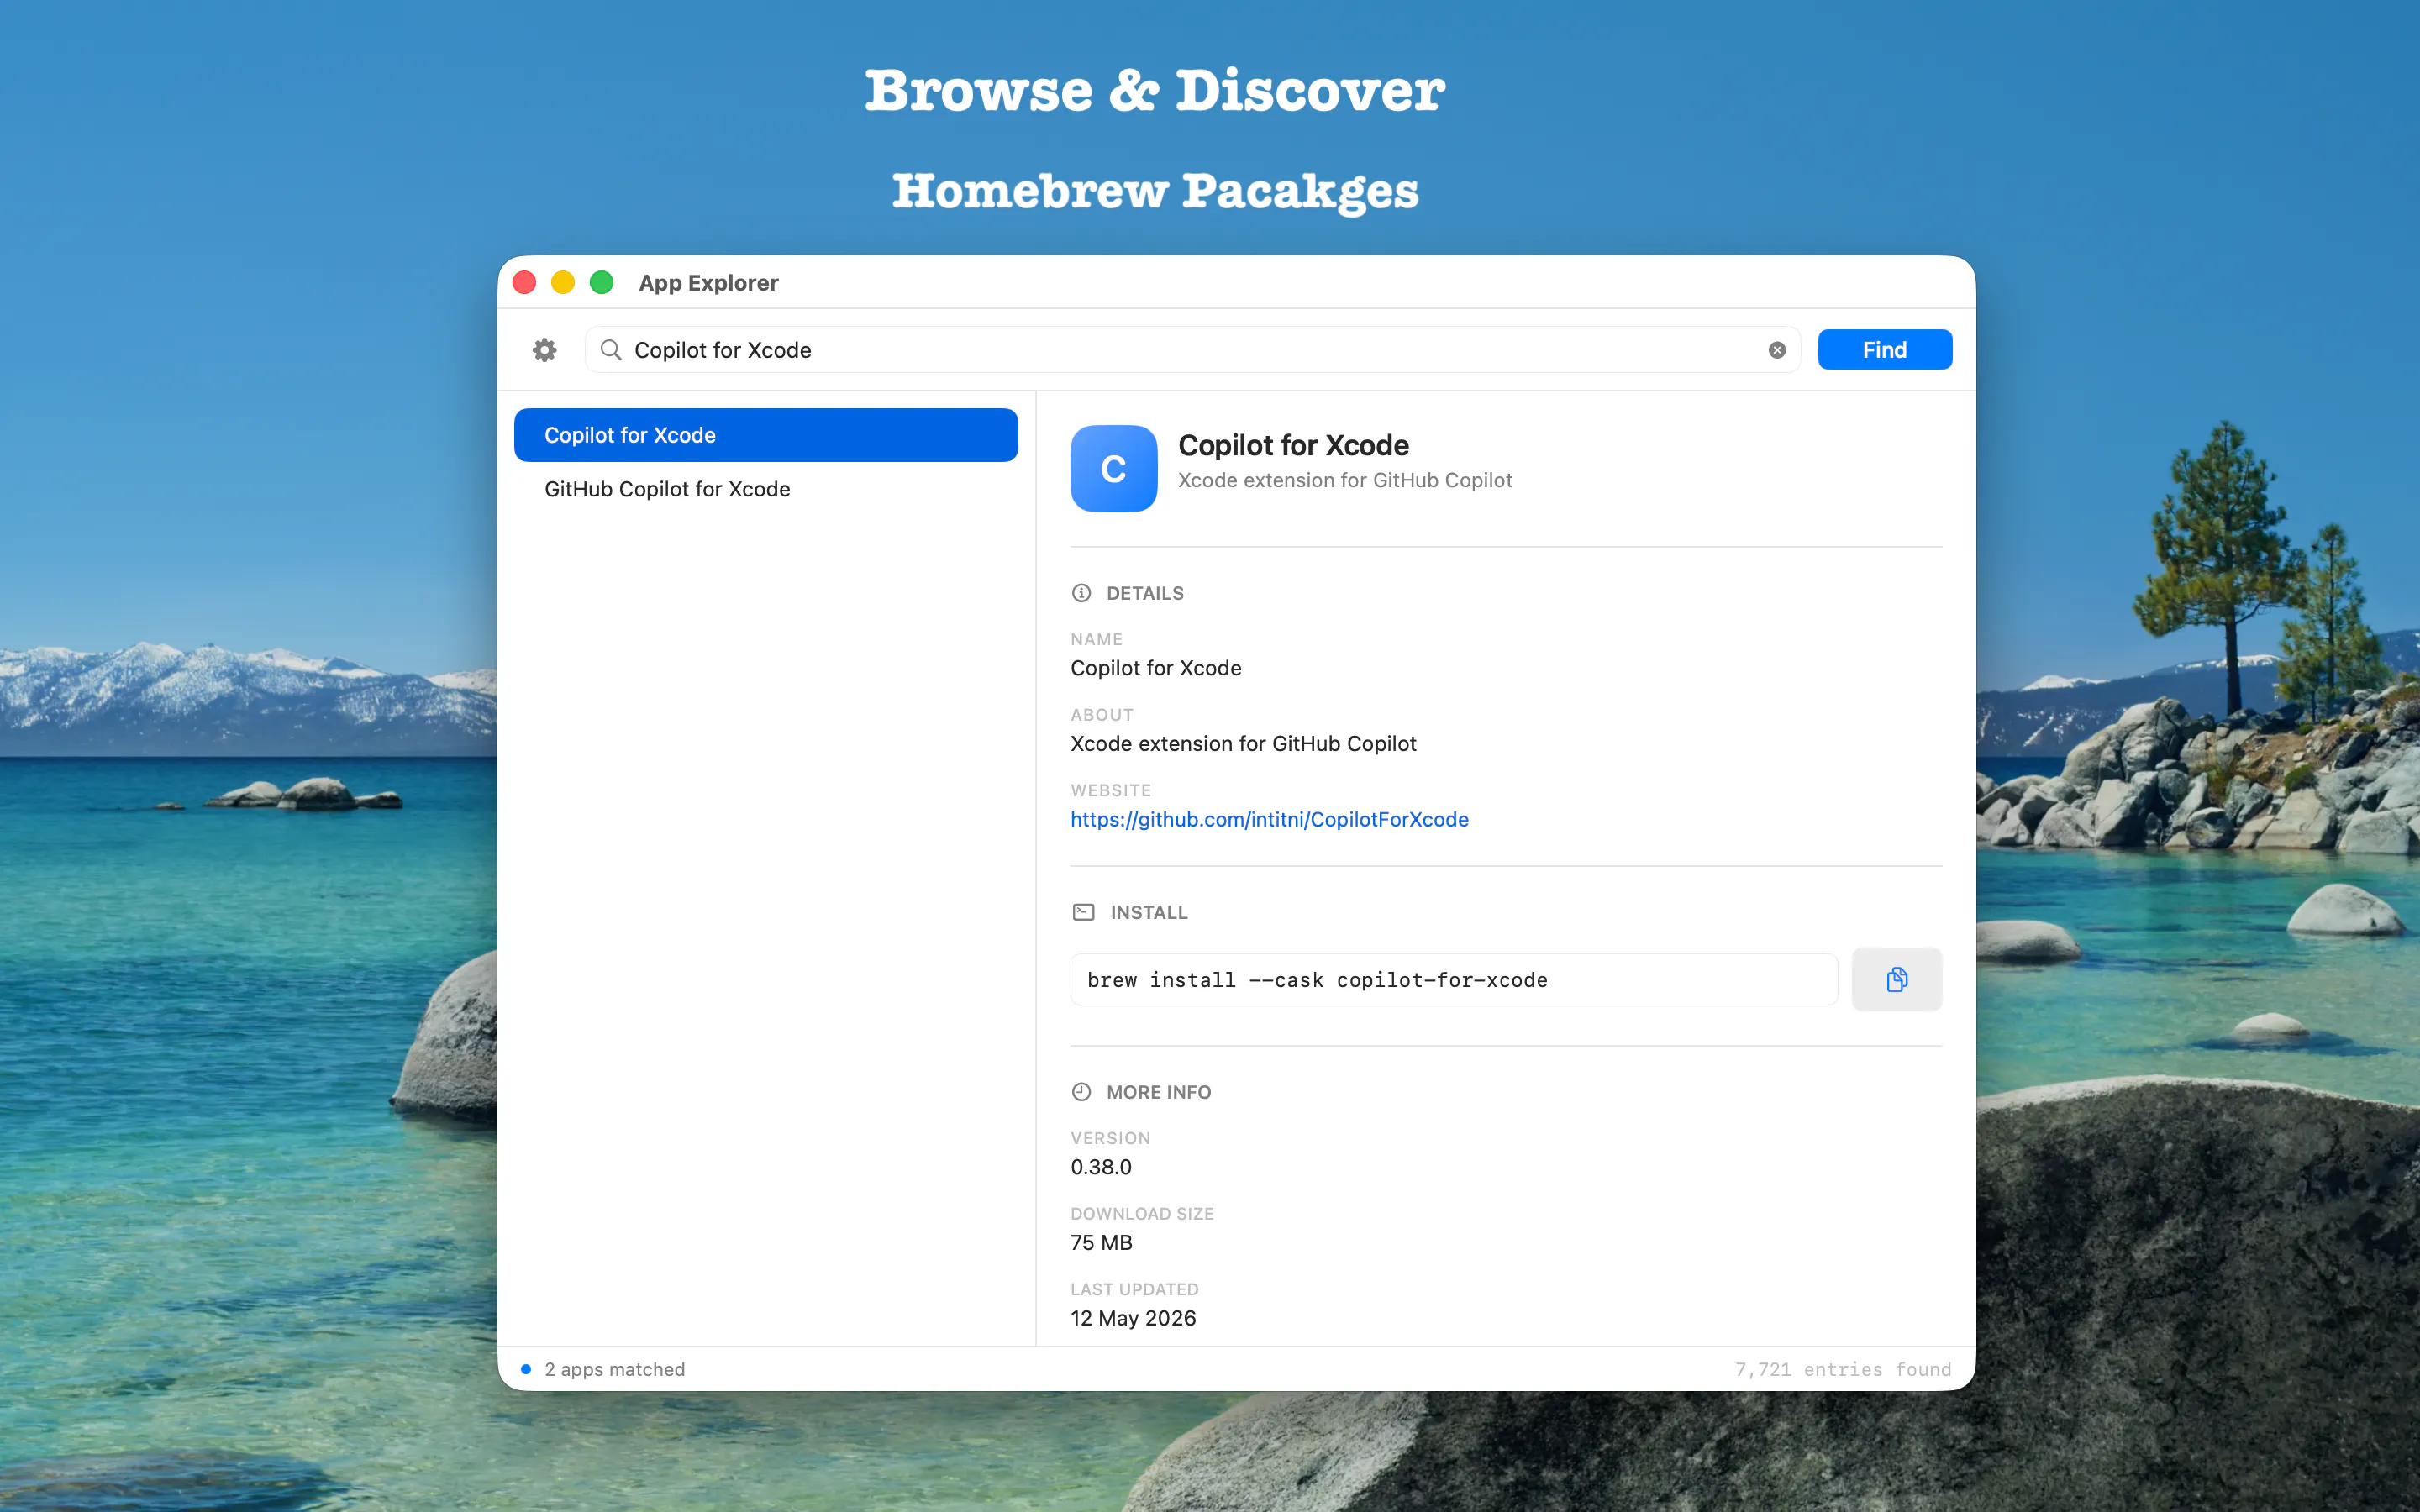This screenshot has width=2420, height=1512.
Task: Click the download size 75 MB
Action: click(x=1101, y=1242)
